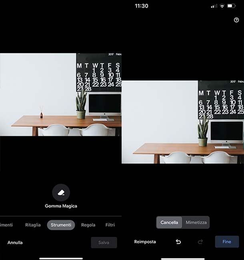Tap Reimposta to reset changes
This screenshot has width=244, height=260.
[x=145, y=242]
